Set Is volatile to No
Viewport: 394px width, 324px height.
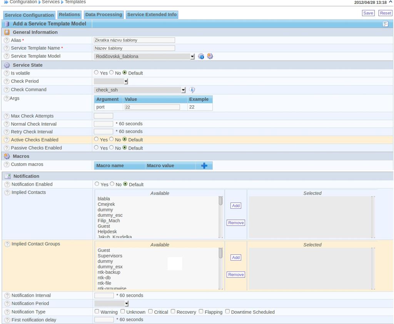tap(111, 73)
